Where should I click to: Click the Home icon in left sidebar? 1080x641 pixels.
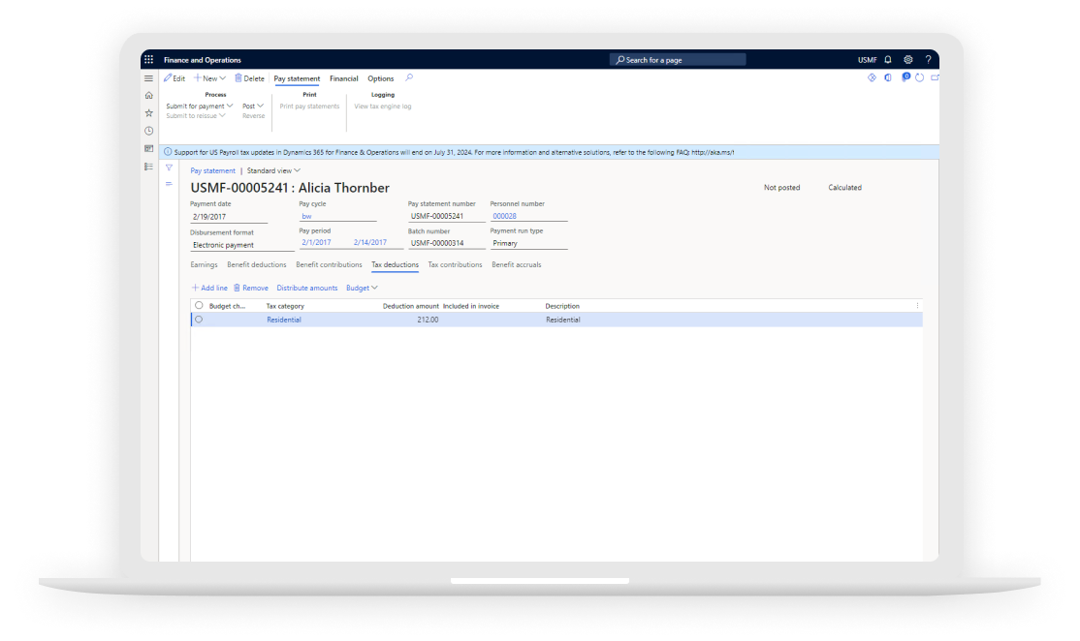point(148,95)
